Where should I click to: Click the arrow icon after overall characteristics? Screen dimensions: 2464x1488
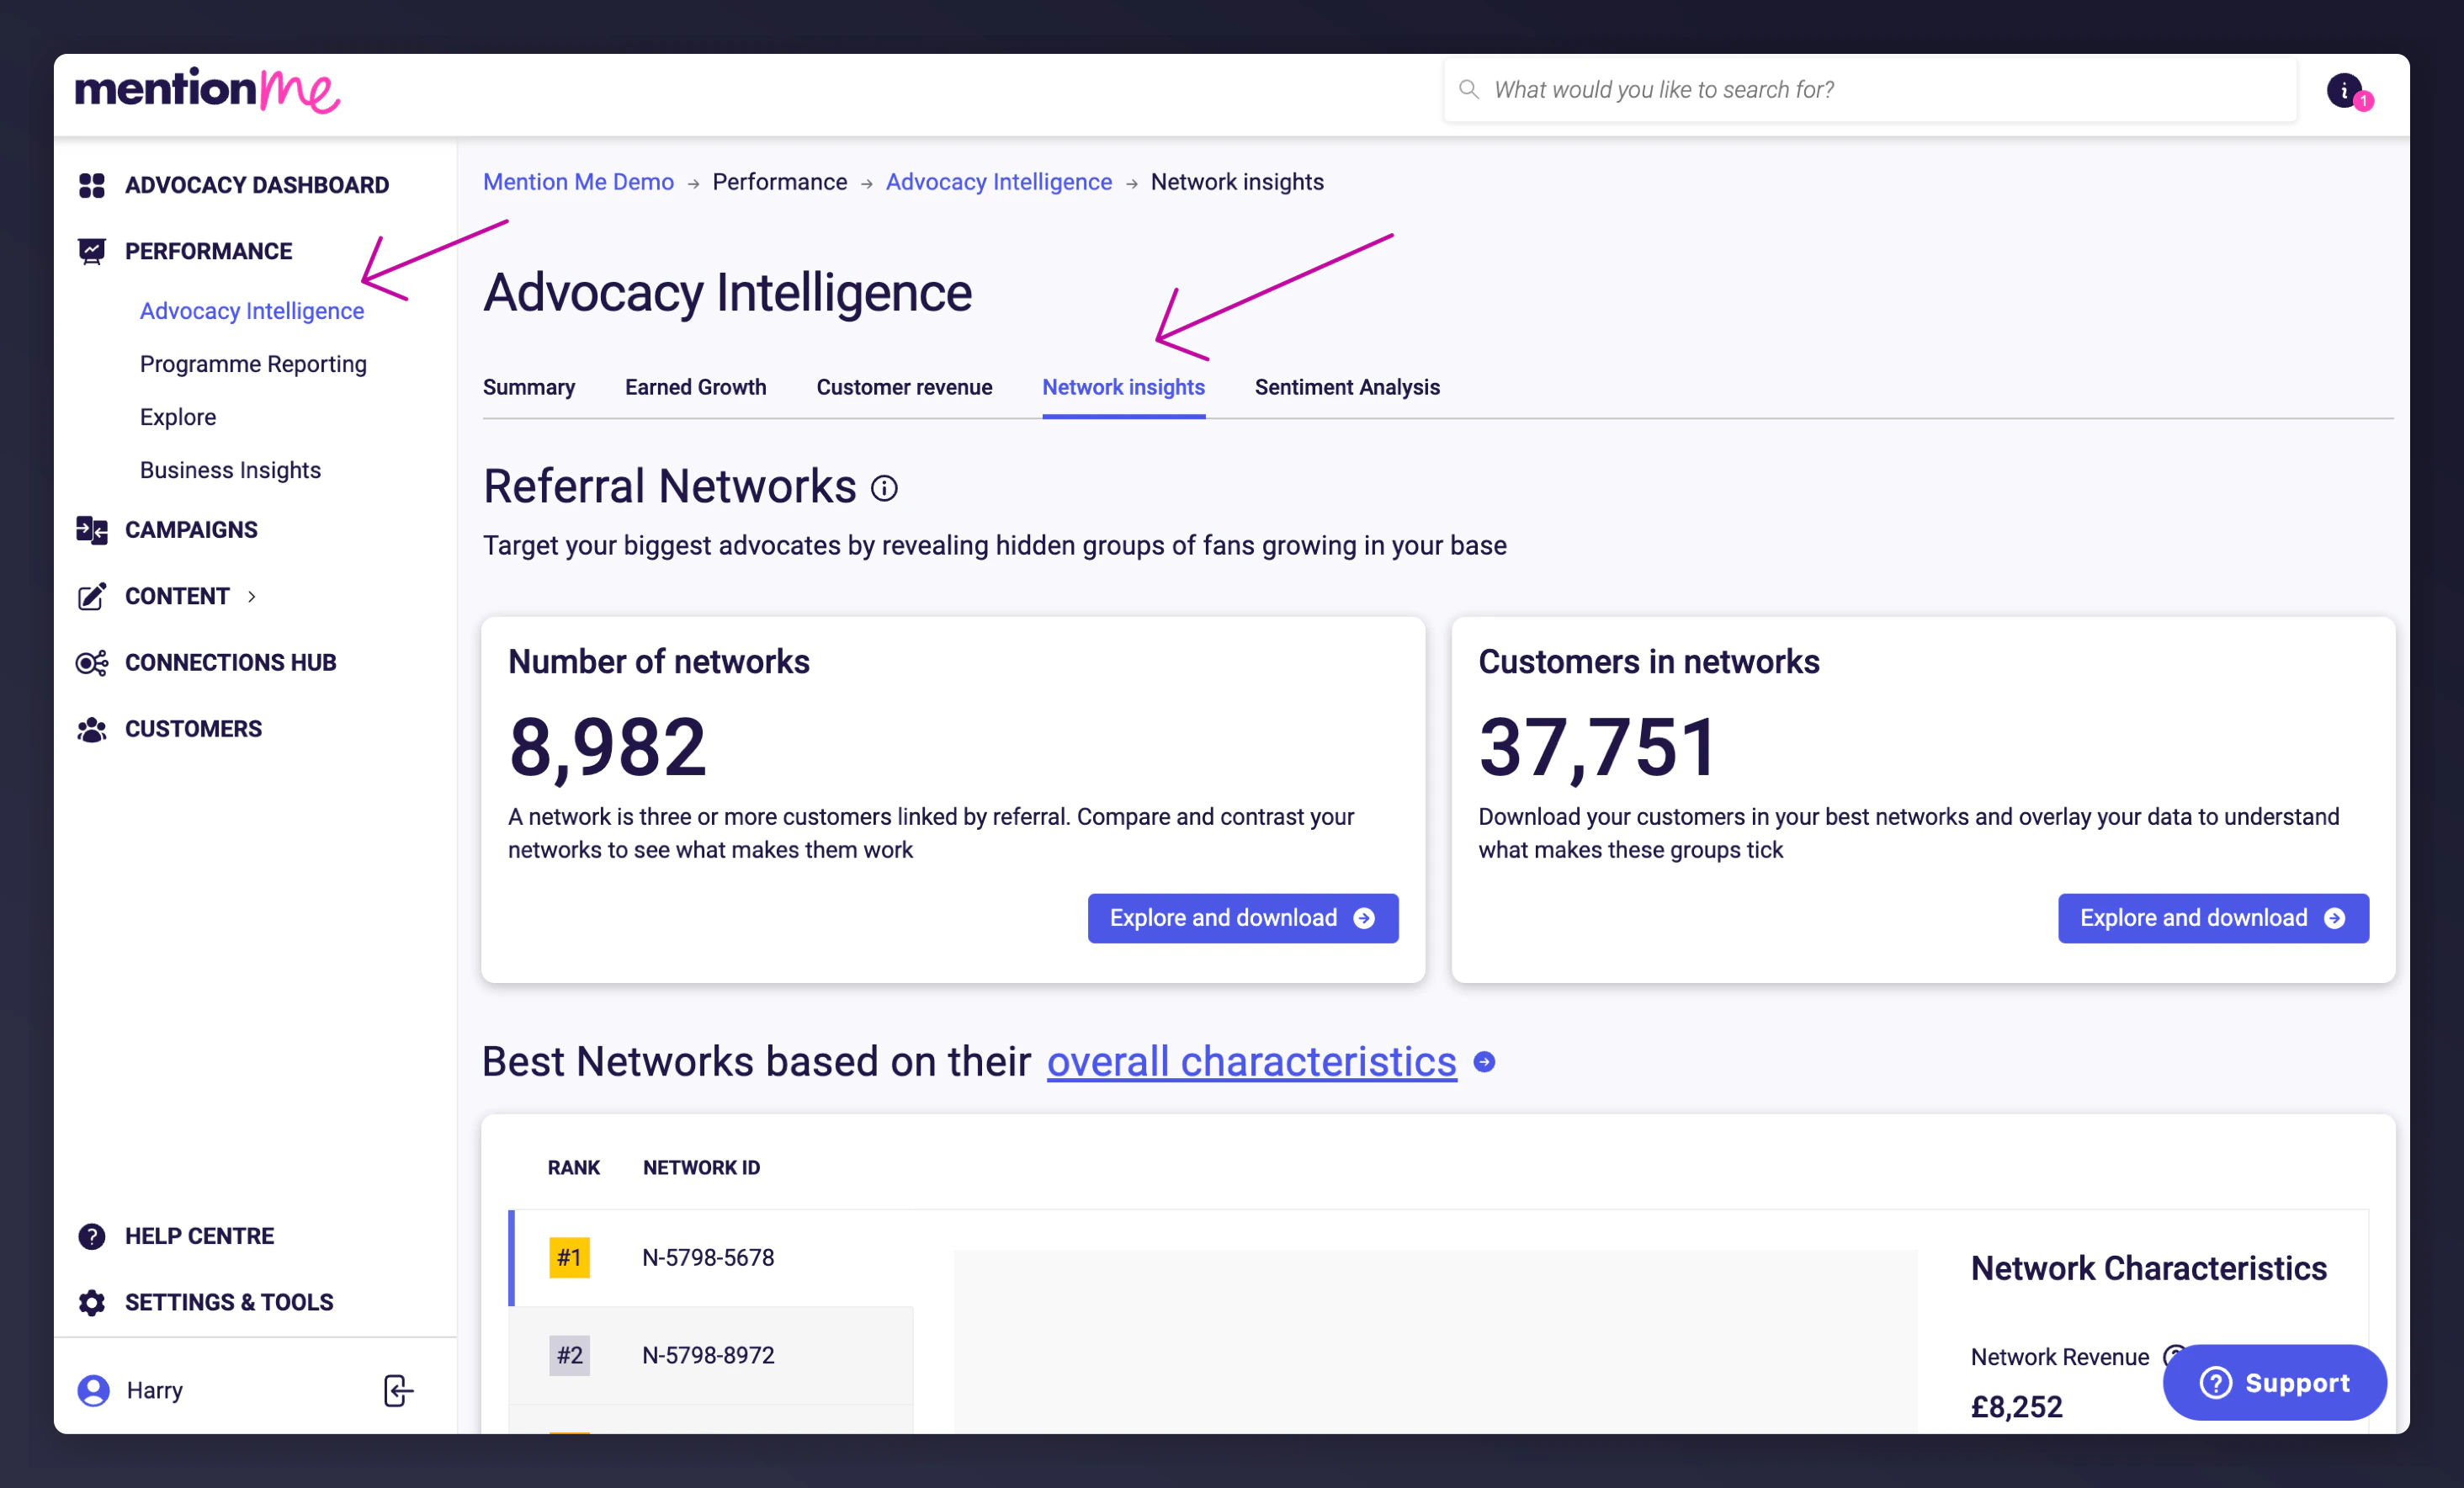pyautogui.click(x=1485, y=1062)
